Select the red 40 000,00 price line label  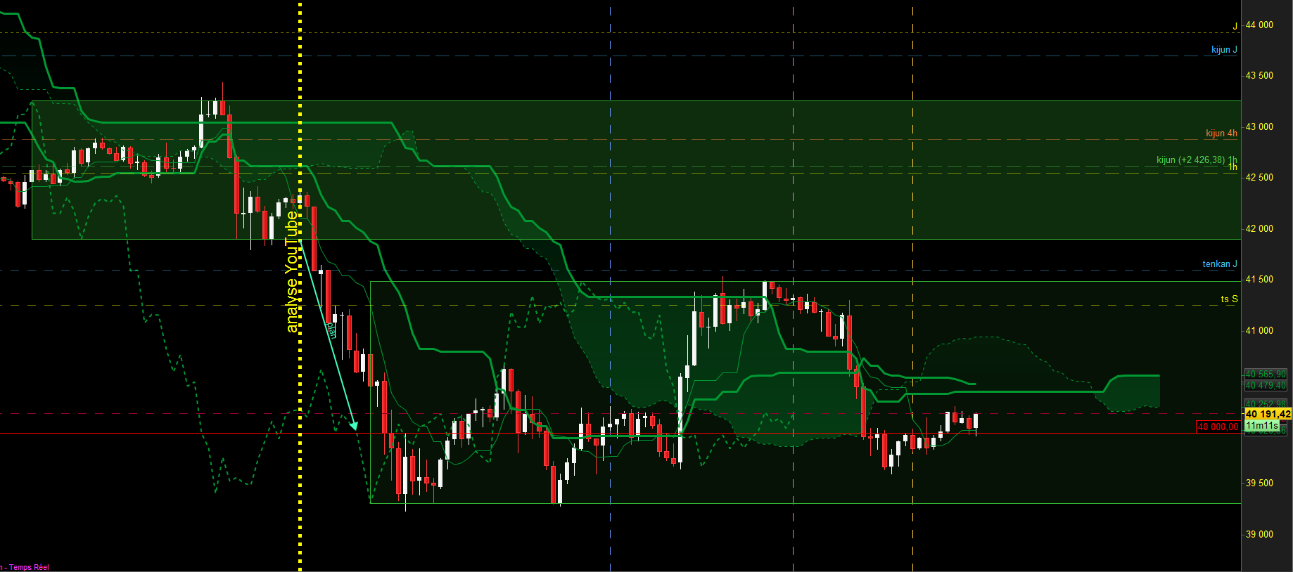[x=1218, y=427]
